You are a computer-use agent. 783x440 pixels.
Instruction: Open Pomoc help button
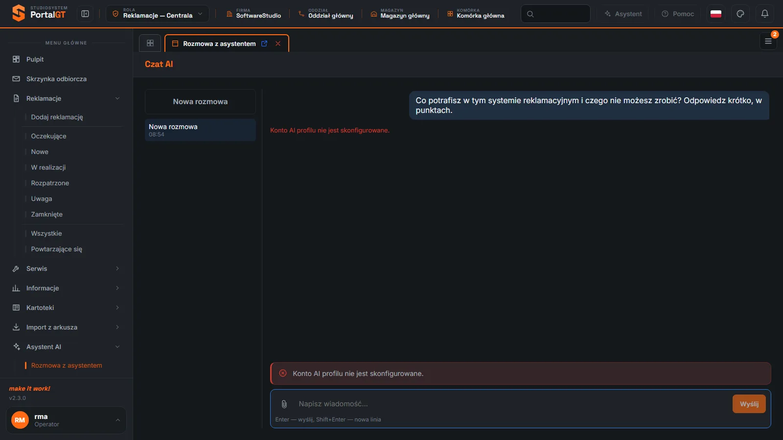[x=678, y=14]
